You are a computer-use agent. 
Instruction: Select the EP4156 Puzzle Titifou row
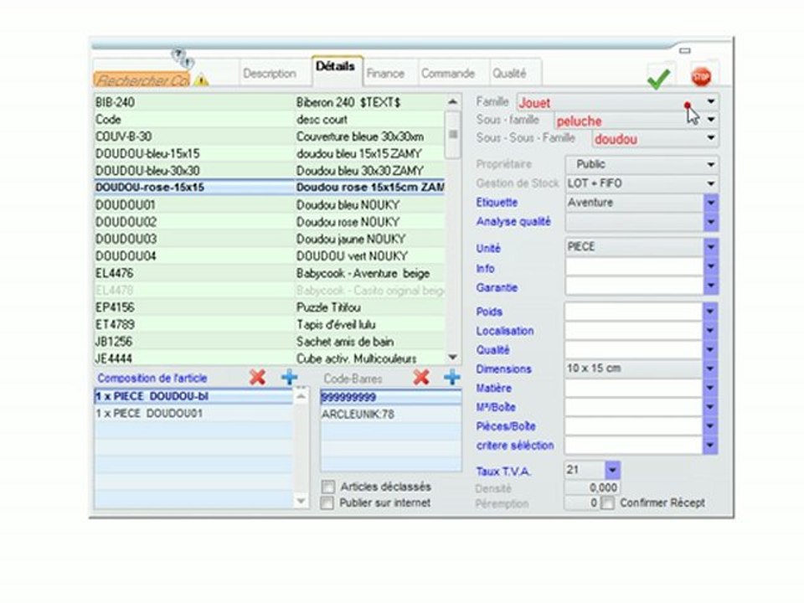270,307
